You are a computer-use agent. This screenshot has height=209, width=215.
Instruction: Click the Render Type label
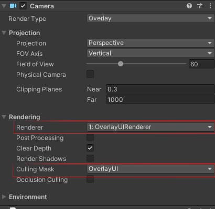27,19
